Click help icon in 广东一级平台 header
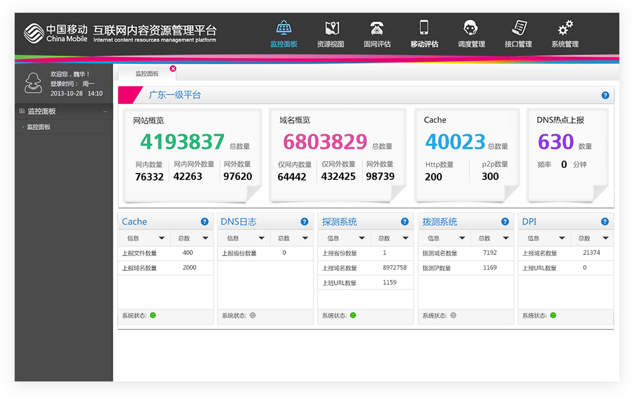 click(605, 95)
